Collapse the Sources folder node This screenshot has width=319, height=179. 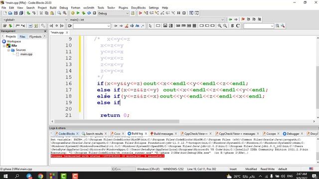[x=8, y=50]
